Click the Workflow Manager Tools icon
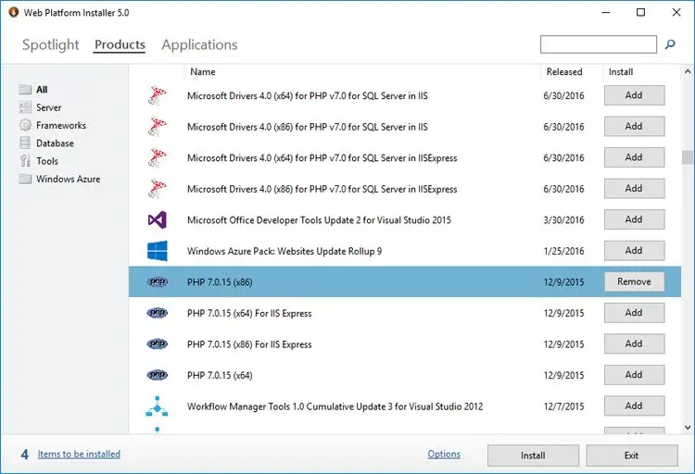695x474 pixels. click(x=157, y=405)
